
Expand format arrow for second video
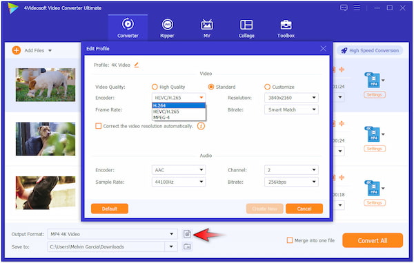point(383,134)
